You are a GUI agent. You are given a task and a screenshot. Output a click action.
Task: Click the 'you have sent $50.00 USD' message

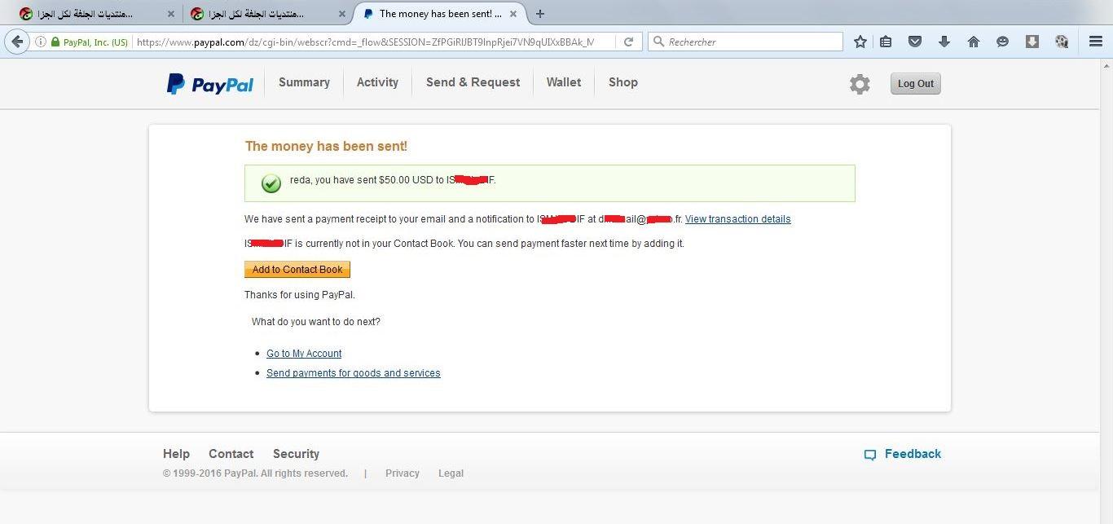[x=393, y=180]
